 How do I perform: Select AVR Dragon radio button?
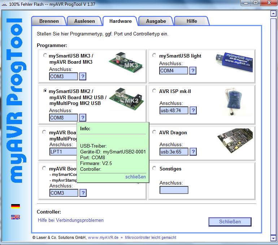(154, 132)
